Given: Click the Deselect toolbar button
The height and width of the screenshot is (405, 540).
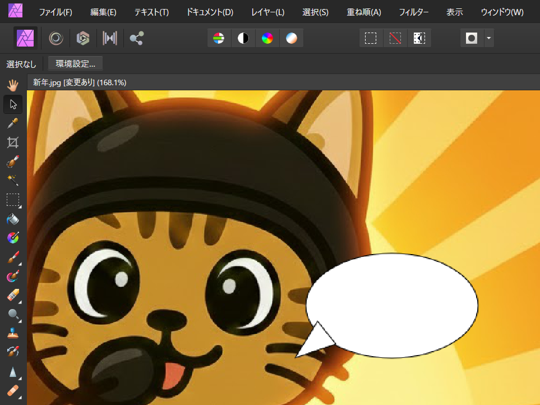Looking at the screenshot, I should [395, 38].
